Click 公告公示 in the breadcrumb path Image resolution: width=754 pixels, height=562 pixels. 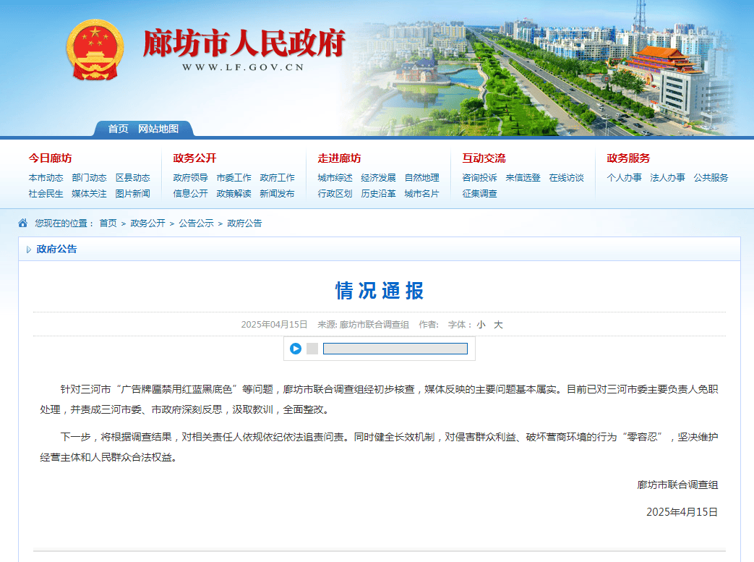[x=192, y=223]
